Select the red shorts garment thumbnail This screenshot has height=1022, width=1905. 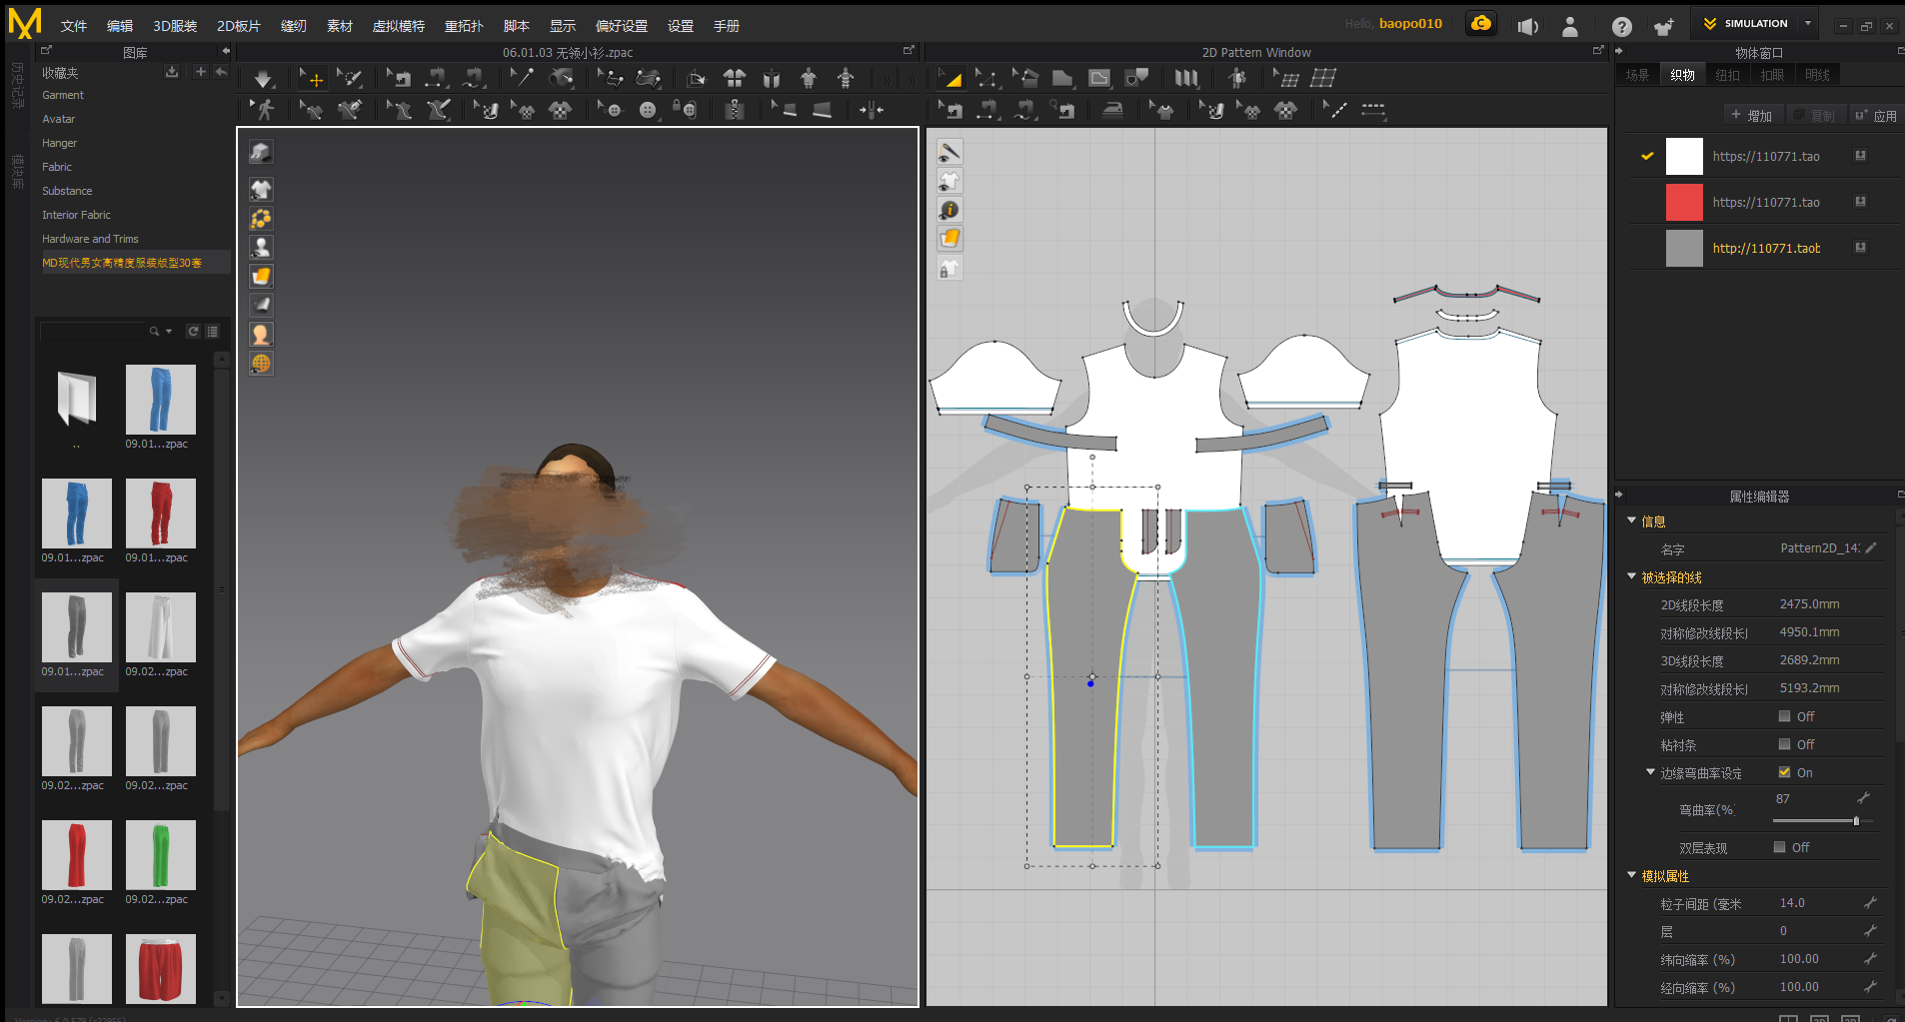point(161,968)
